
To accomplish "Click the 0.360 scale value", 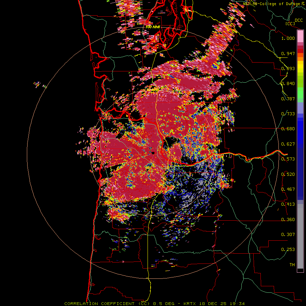I will (x=288, y=220).
